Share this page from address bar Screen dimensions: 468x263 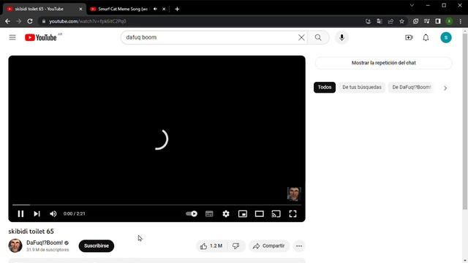click(x=390, y=21)
